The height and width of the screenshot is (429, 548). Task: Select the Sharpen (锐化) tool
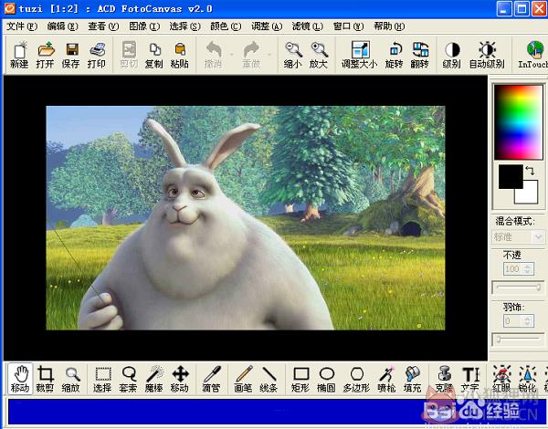(x=527, y=380)
